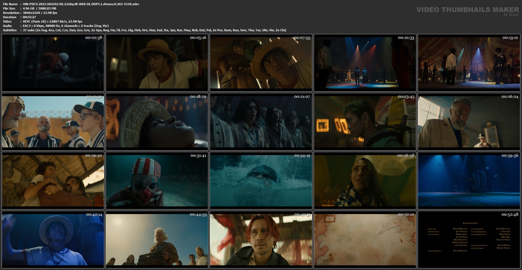The width and height of the screenshot is (522, 270).
Task: Click the green-haired man thumbnail at 00:23:45
Action: (x=365, y=122)
